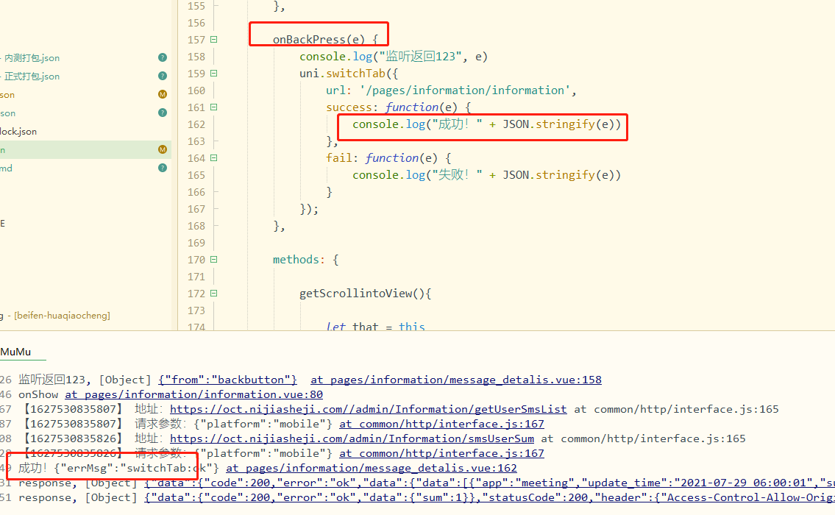Select the lock.json file in the tree
Screen dimensions: 835x515
18,131
